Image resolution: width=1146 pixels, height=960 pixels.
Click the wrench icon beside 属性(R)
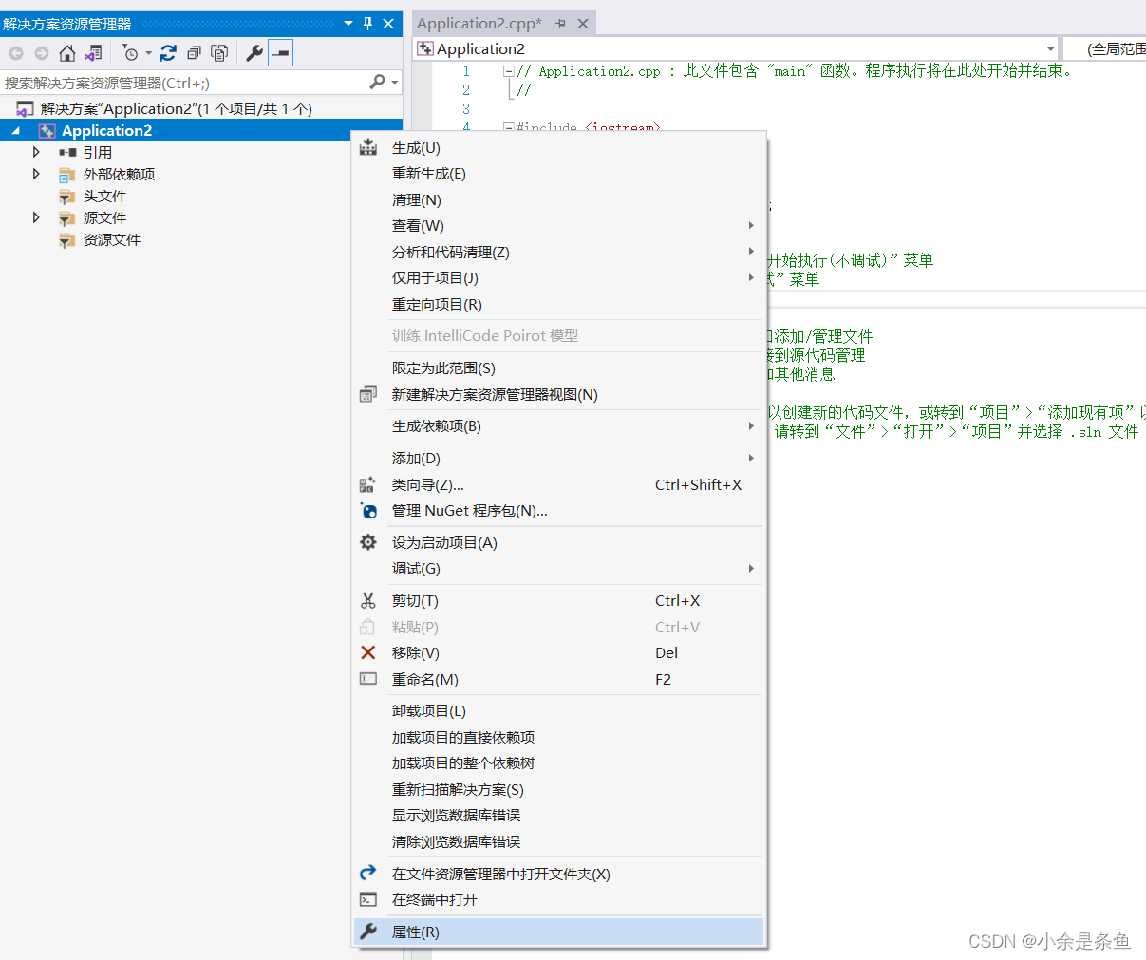(x=368, y=932)
